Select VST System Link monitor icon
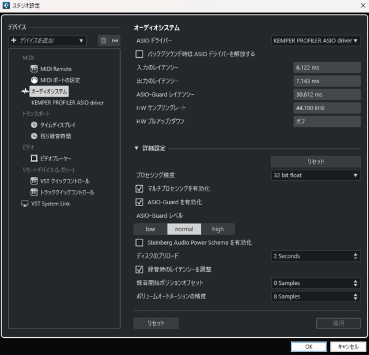The image size is (369, 355). (x=25, y=204)
